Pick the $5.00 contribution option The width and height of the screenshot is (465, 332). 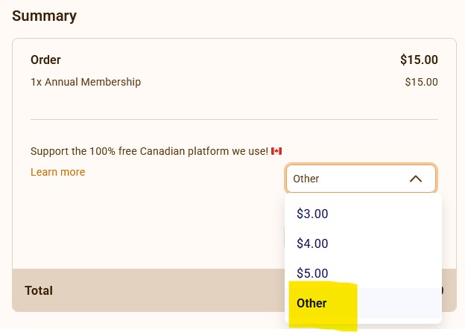[x=312, y=273]
